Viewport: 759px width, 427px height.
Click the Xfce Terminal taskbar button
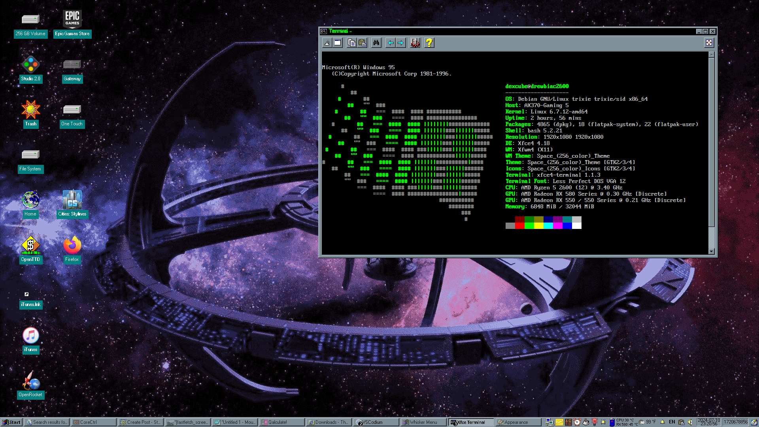[x=471, y=422]
